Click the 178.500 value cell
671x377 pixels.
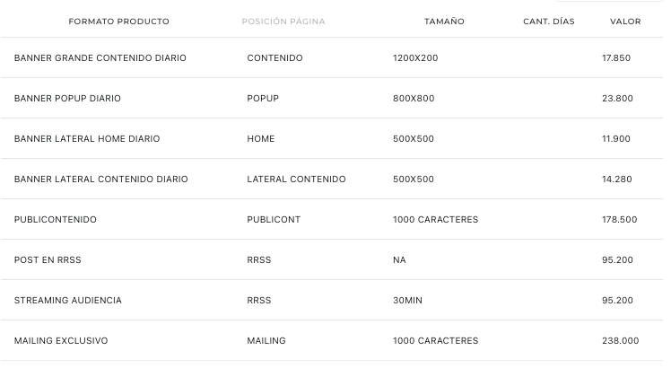[x=619, y=219]
